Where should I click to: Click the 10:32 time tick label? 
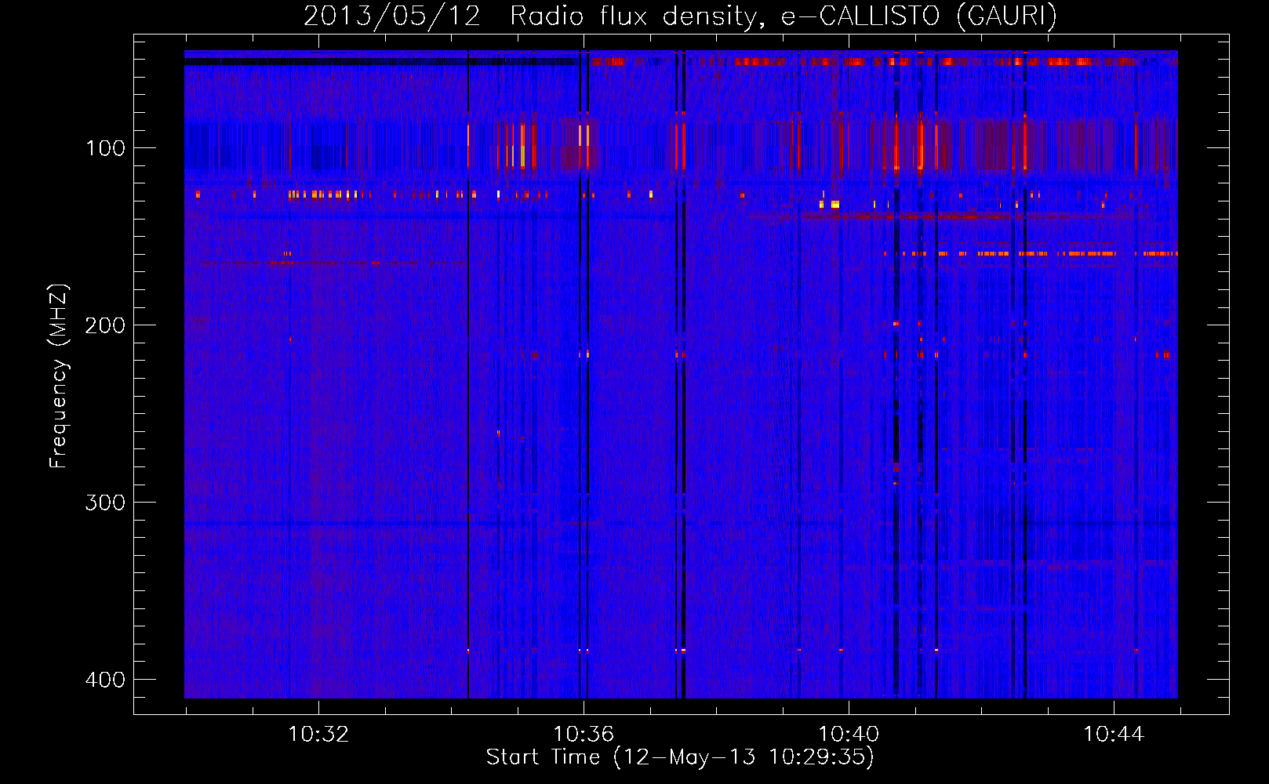coord(318,735)
